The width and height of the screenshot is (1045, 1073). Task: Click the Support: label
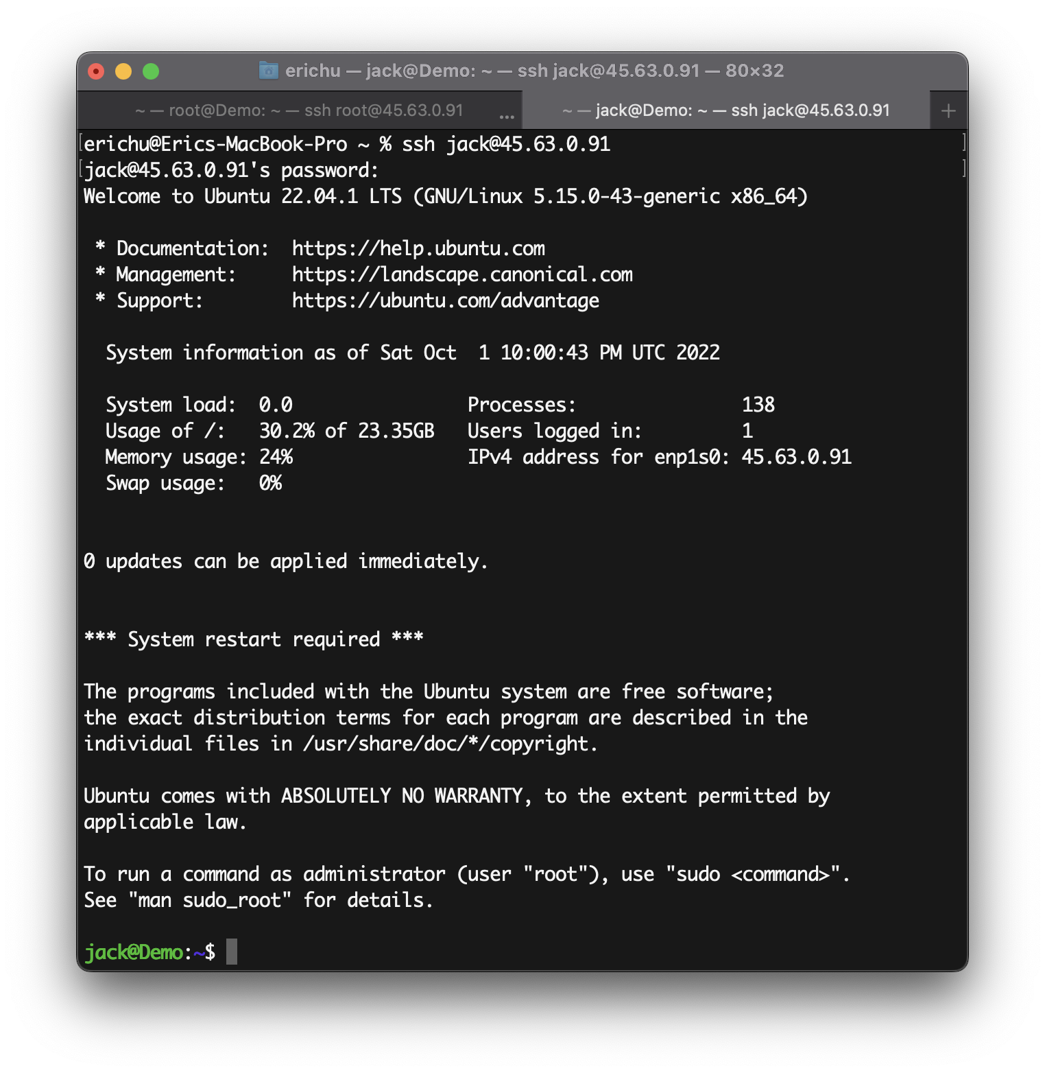[160, 300]
